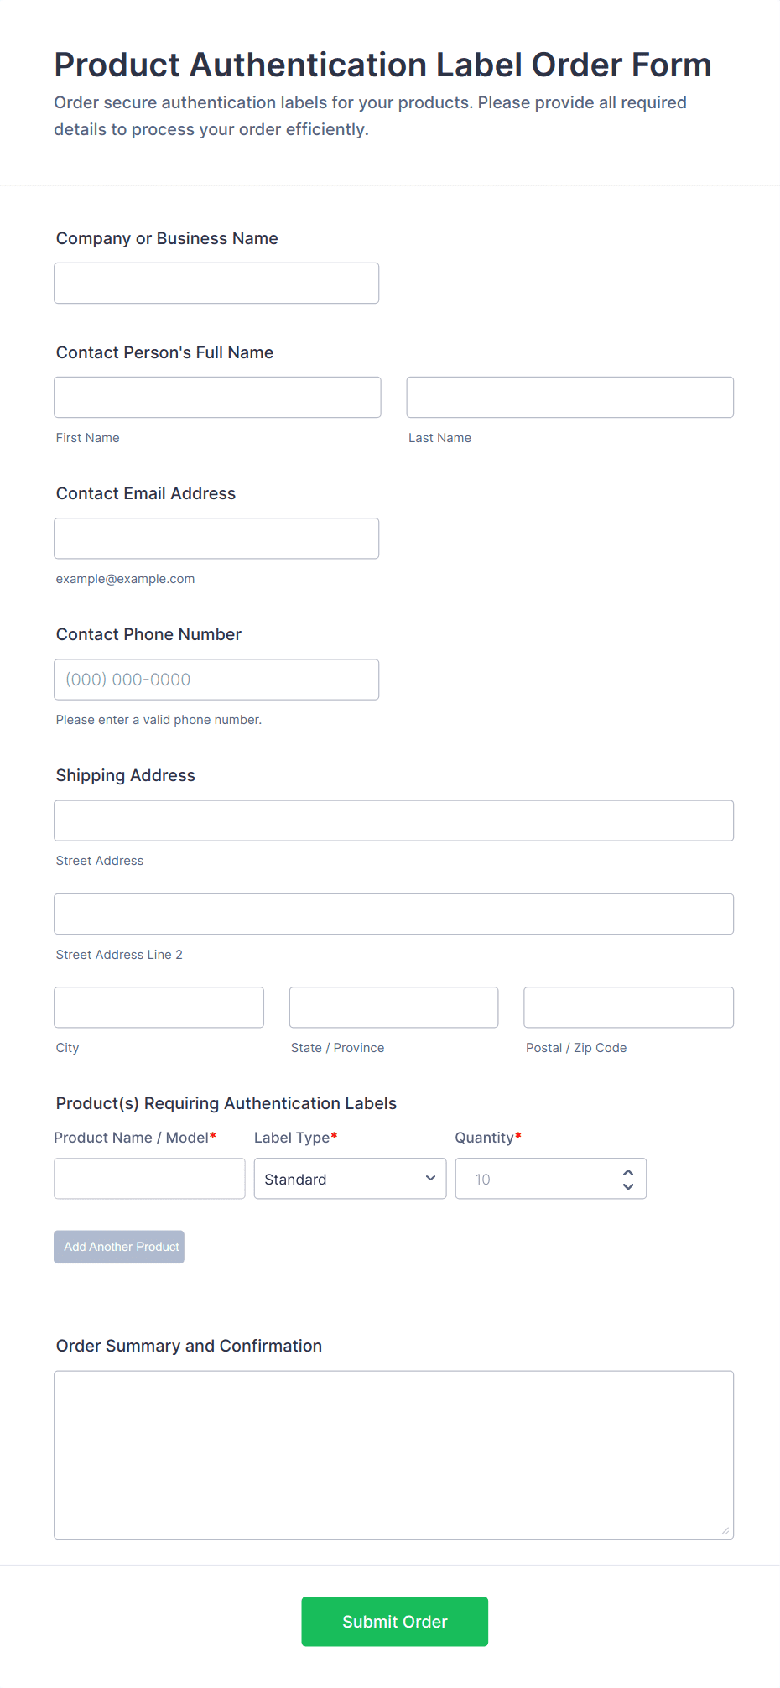Screen dimensions: 780x1688
Task: Click the Street Address Line 2 field
Action: [x=393, y=914]
